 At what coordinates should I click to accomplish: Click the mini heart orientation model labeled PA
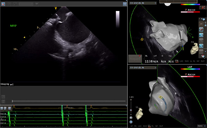click(x=194, y=48)
